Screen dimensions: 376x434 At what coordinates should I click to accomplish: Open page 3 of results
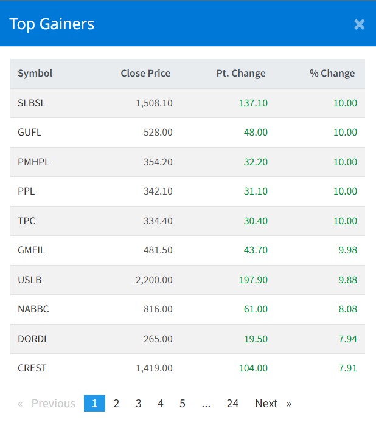[139, 404]
